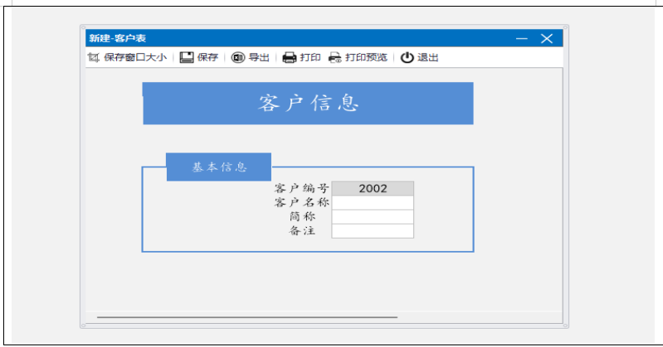Click the printer icon for 打印

pos(289,58)
